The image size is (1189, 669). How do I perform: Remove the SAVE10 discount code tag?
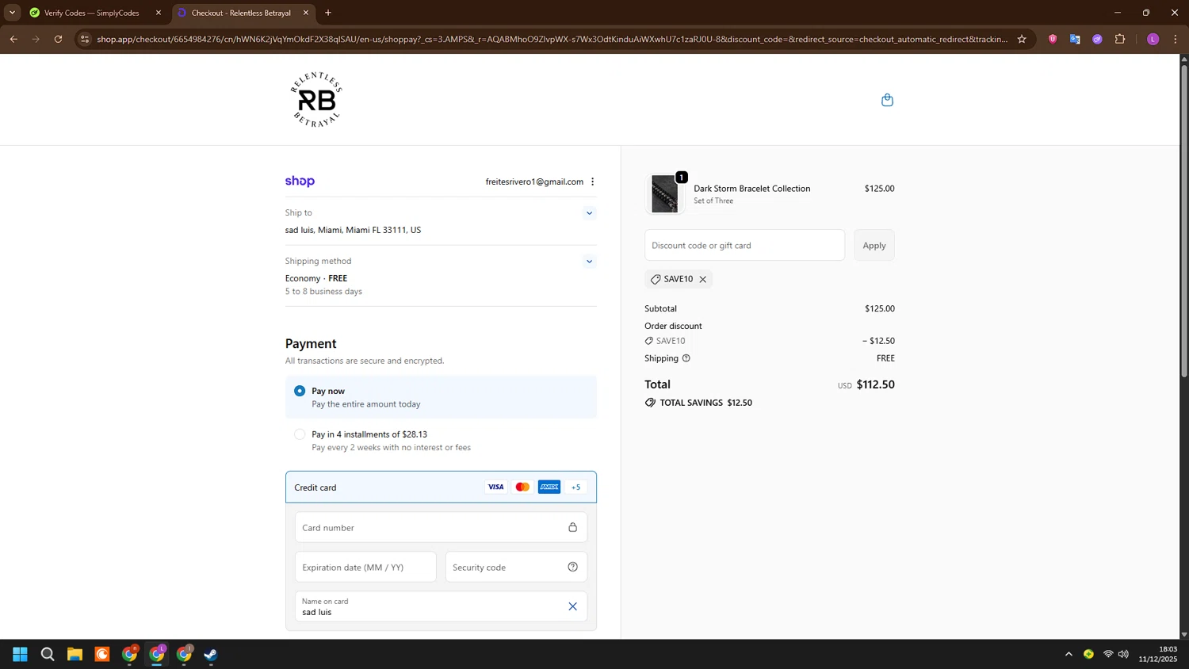(702, 279)
